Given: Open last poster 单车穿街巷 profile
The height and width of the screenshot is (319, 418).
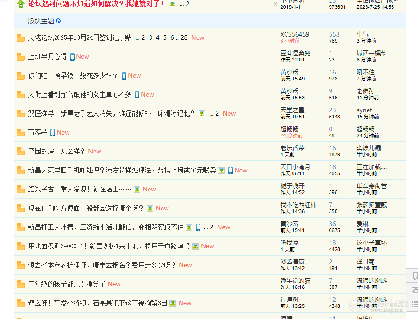Looking at the screenshot, I should [x=371, y=186].
